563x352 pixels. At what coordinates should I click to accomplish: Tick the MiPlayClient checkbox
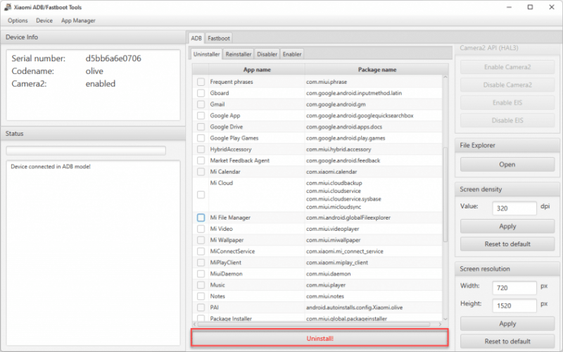201,263
